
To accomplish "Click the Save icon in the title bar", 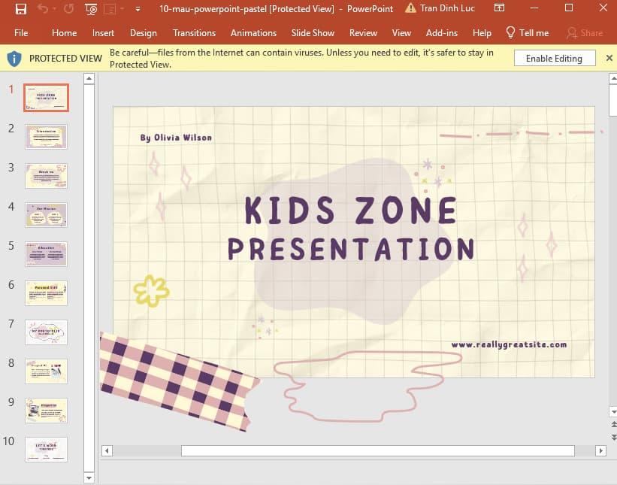I will click(20, 9).
